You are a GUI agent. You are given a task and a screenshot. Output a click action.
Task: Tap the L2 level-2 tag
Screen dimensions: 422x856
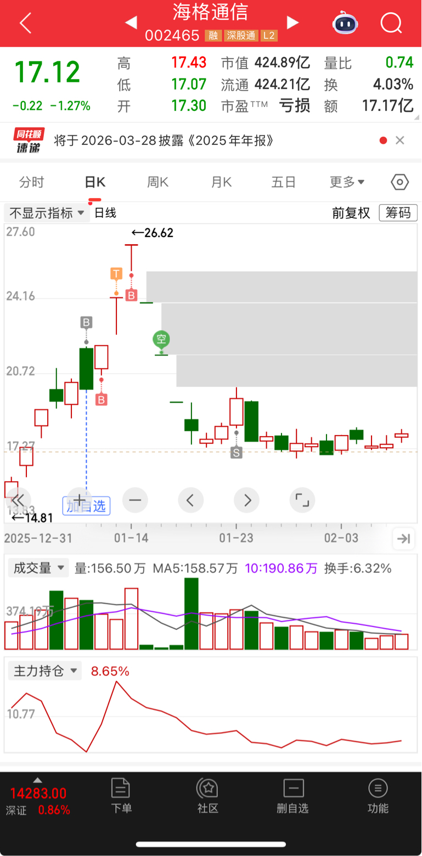pos(268,36)
